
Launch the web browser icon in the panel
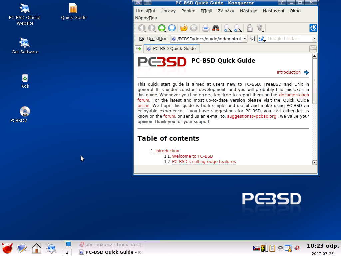[51, 248]
